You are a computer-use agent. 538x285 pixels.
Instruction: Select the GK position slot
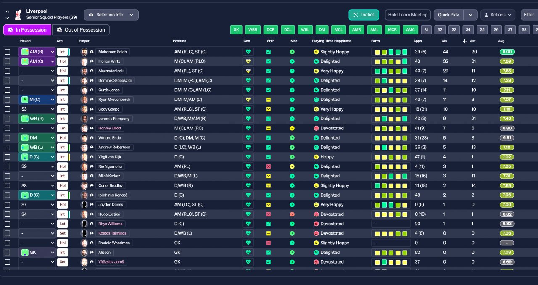tap(236, 30)
